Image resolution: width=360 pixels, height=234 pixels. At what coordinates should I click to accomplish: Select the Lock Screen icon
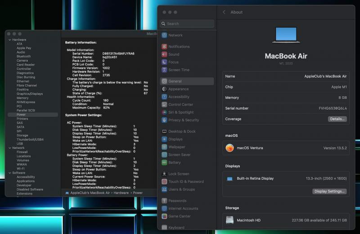coord(164,174)
